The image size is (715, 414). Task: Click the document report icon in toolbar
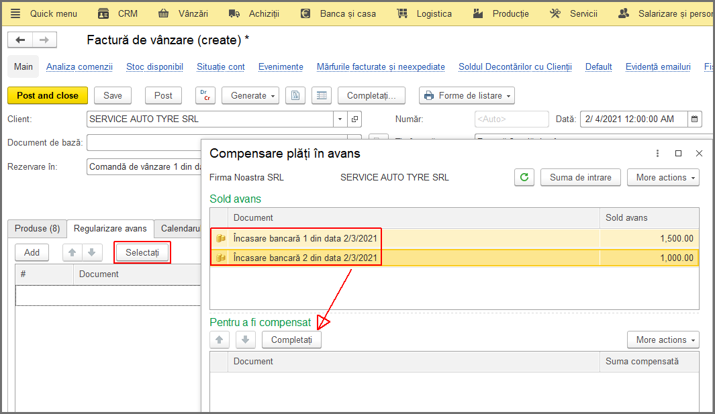click(x=295, y=95)
